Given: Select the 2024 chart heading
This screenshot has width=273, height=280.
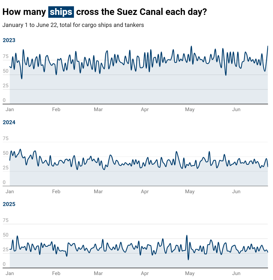Looking at the screenshot, I should coord(9,122).
